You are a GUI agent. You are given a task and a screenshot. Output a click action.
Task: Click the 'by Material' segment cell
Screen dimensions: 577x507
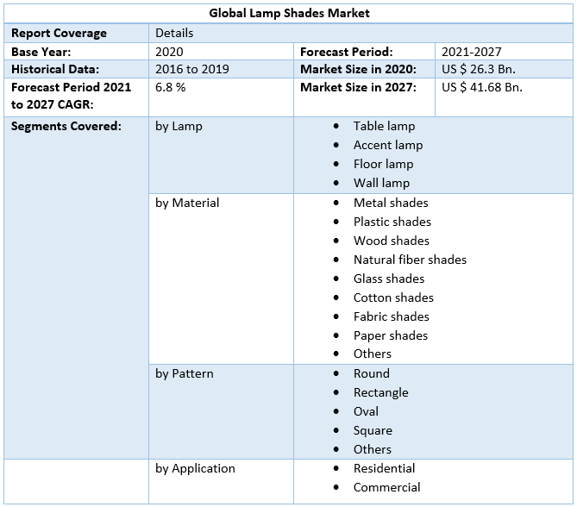[x=187, y=203]
